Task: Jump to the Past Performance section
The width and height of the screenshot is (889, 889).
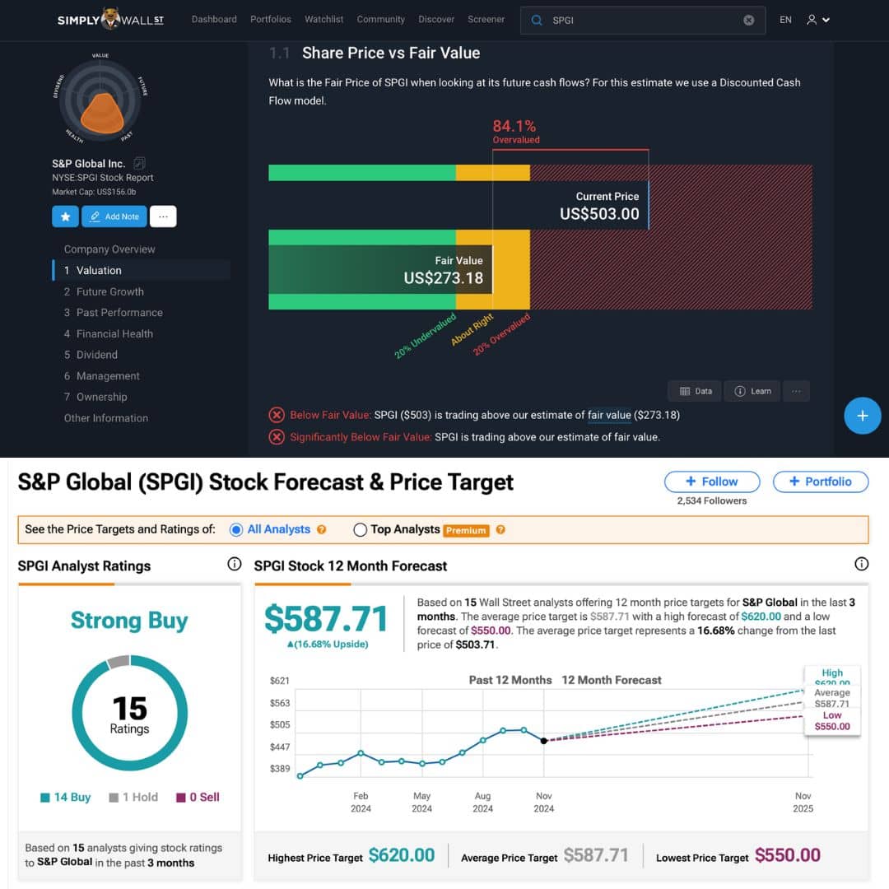Action: point(114,313)
